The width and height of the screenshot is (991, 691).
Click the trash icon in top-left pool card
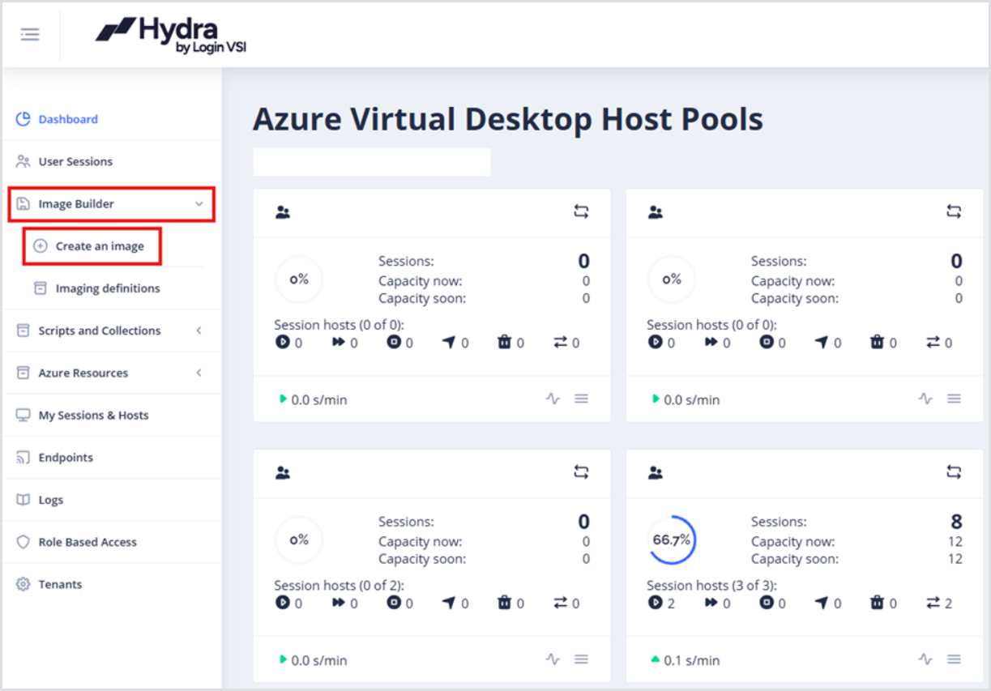pyautogui.click(x=504, y=343)
